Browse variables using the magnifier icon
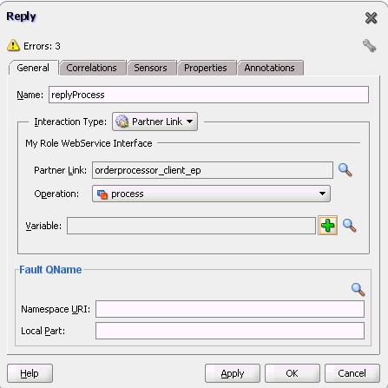The height and width of the screenshot is (388, 388). click(349, 226)
